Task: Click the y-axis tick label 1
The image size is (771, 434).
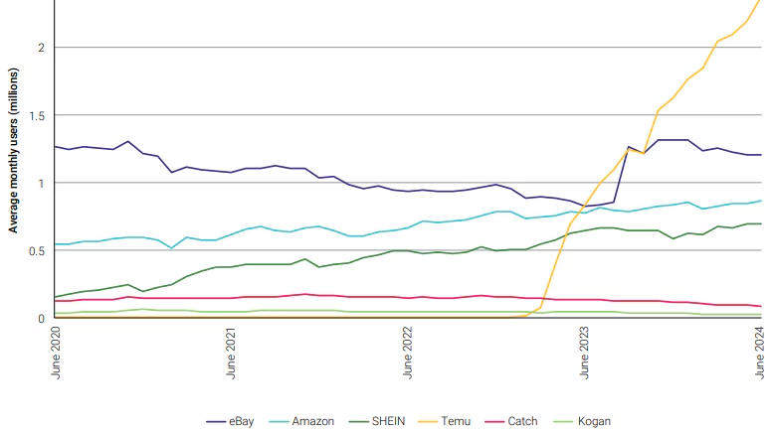Action: coord(42,184)
